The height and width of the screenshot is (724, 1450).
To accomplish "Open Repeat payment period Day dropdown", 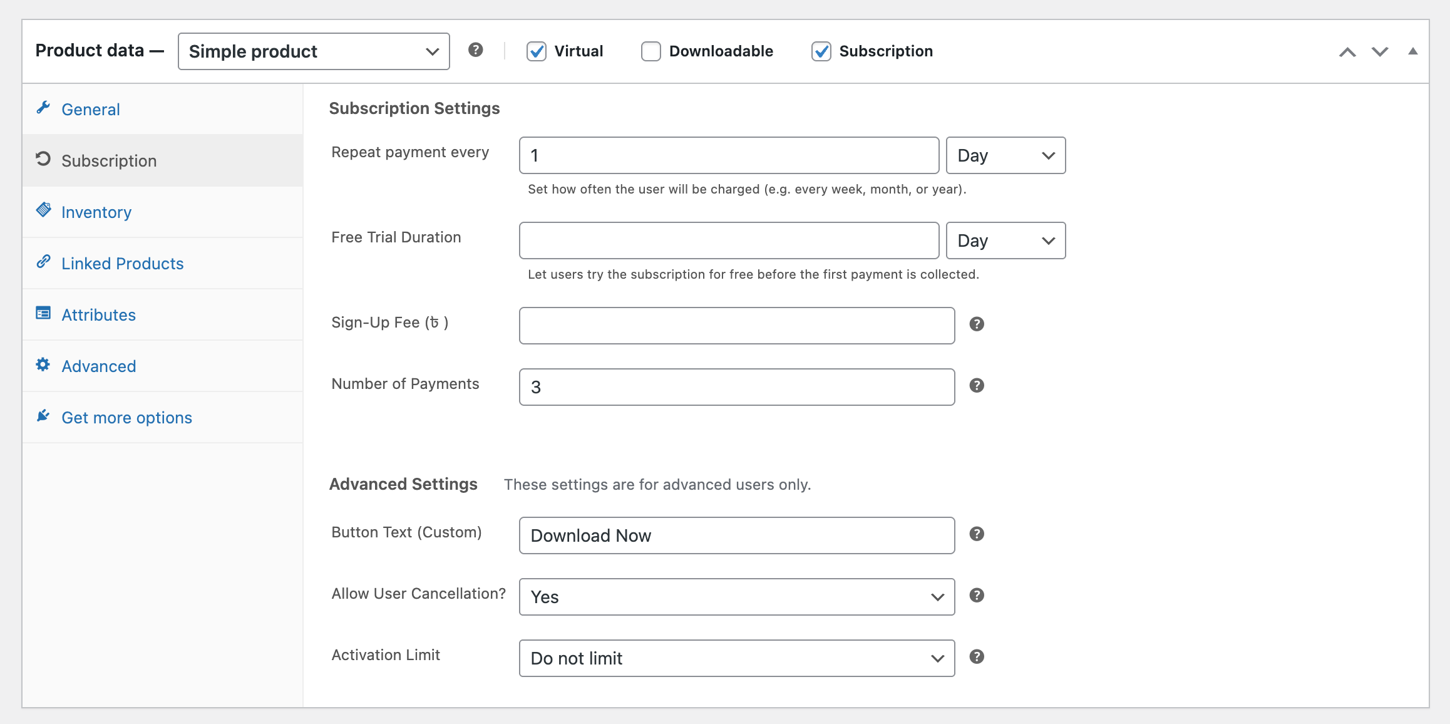I will 1005,155.
